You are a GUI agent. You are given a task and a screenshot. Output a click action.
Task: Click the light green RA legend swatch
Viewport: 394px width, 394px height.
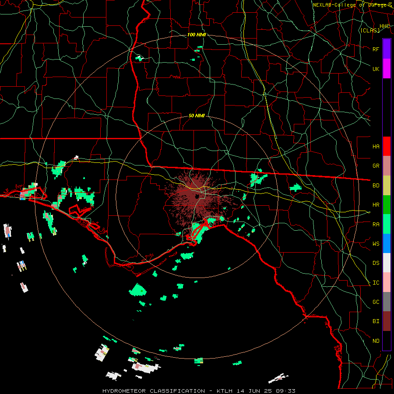point(387,224)
